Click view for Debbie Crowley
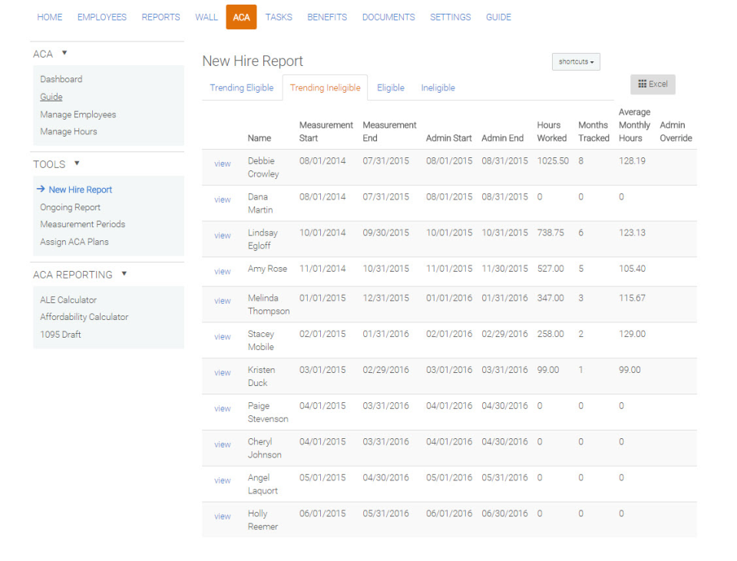Image resolution: width=737 pixels, height=561 pixels. pos(223,163)
